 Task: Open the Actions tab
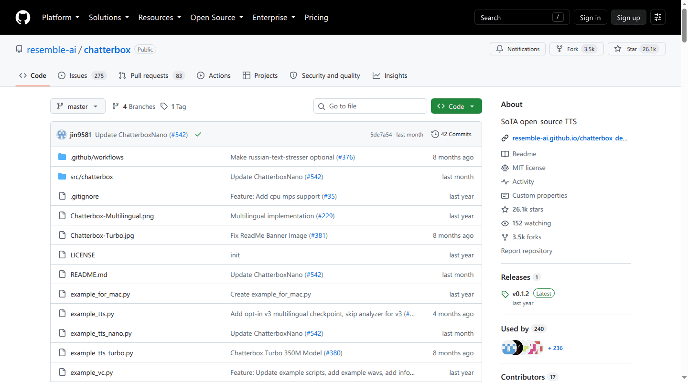point(214,75)
